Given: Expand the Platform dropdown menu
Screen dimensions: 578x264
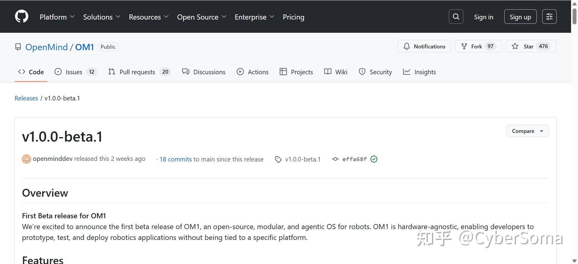Looking at the screenshot, I should 57,17.
